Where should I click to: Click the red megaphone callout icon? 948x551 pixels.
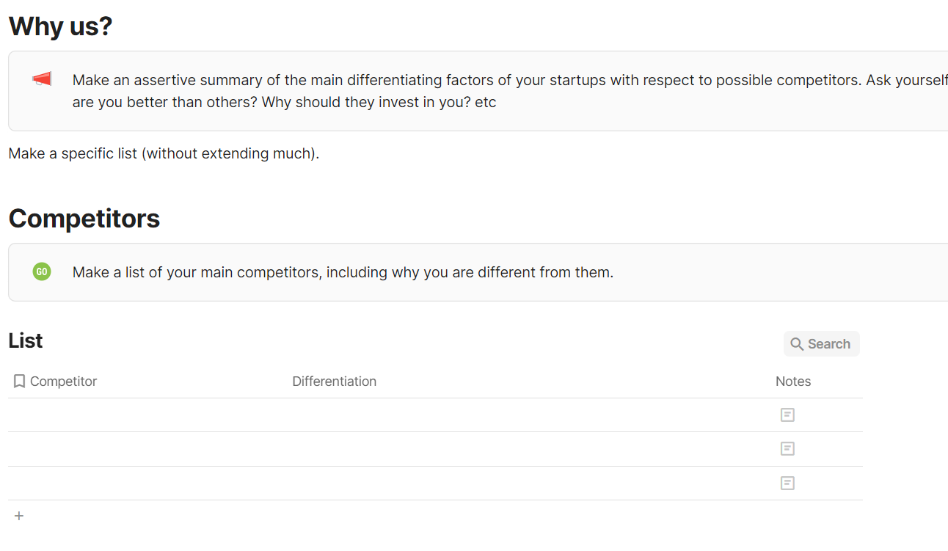click(x=42, y=79)
